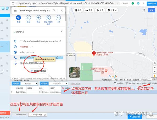This screenshot has height=120, width=157.
Task: Click the 字段4 target icon in the table header
Action: coord(63,88)
